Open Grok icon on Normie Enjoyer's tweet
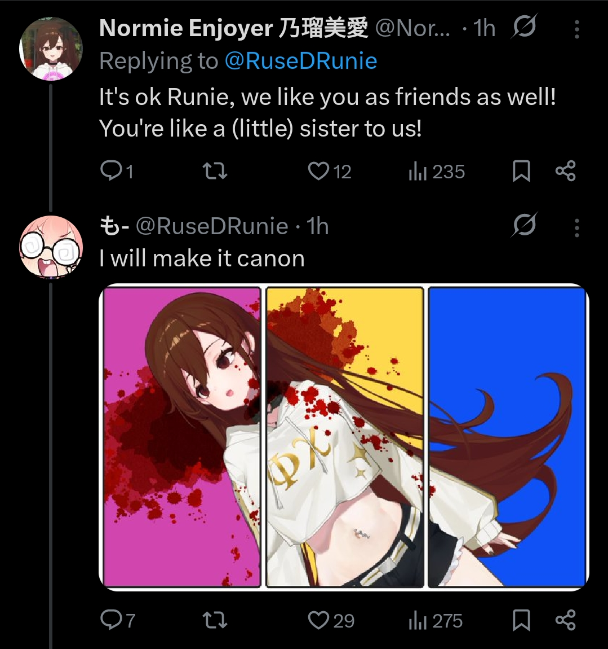The image size is (608, 649). point(524,27)
